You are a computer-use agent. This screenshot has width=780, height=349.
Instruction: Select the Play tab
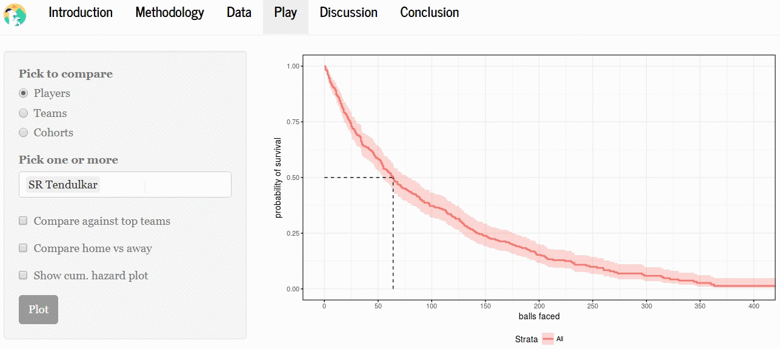pyautogui.click(x=285, y=13)
